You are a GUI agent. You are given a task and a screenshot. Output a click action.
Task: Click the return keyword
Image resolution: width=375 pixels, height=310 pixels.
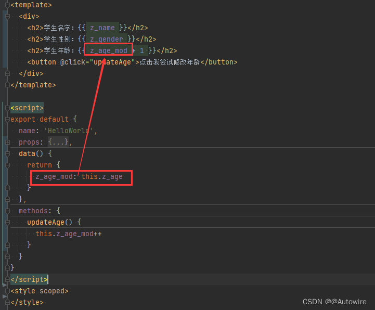coord(40,165)
